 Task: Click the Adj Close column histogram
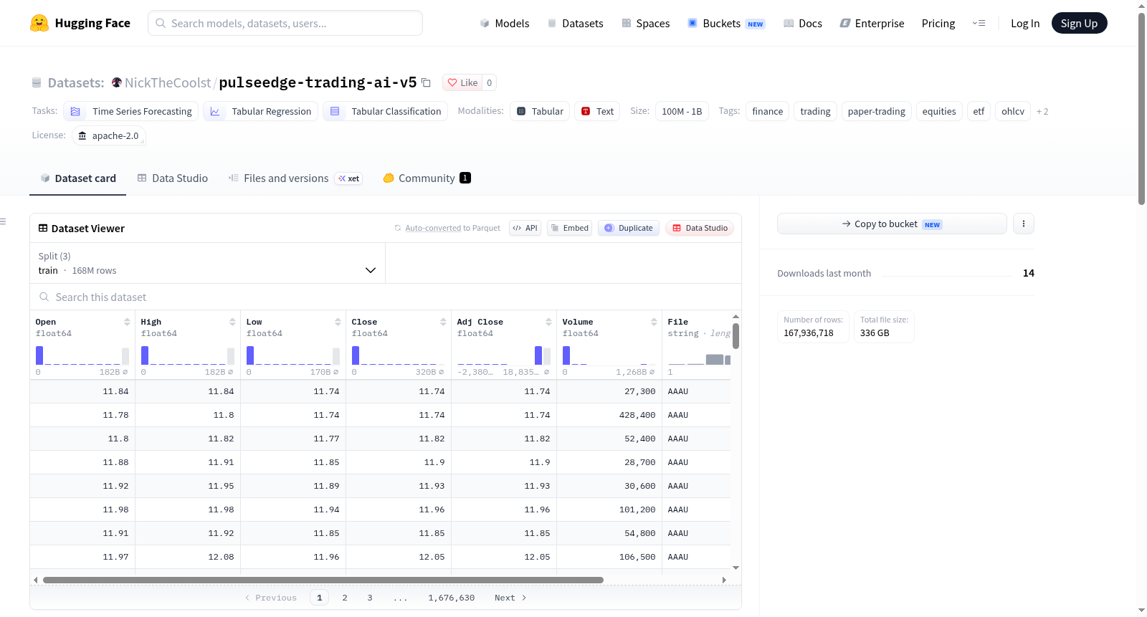pos(504,355)
